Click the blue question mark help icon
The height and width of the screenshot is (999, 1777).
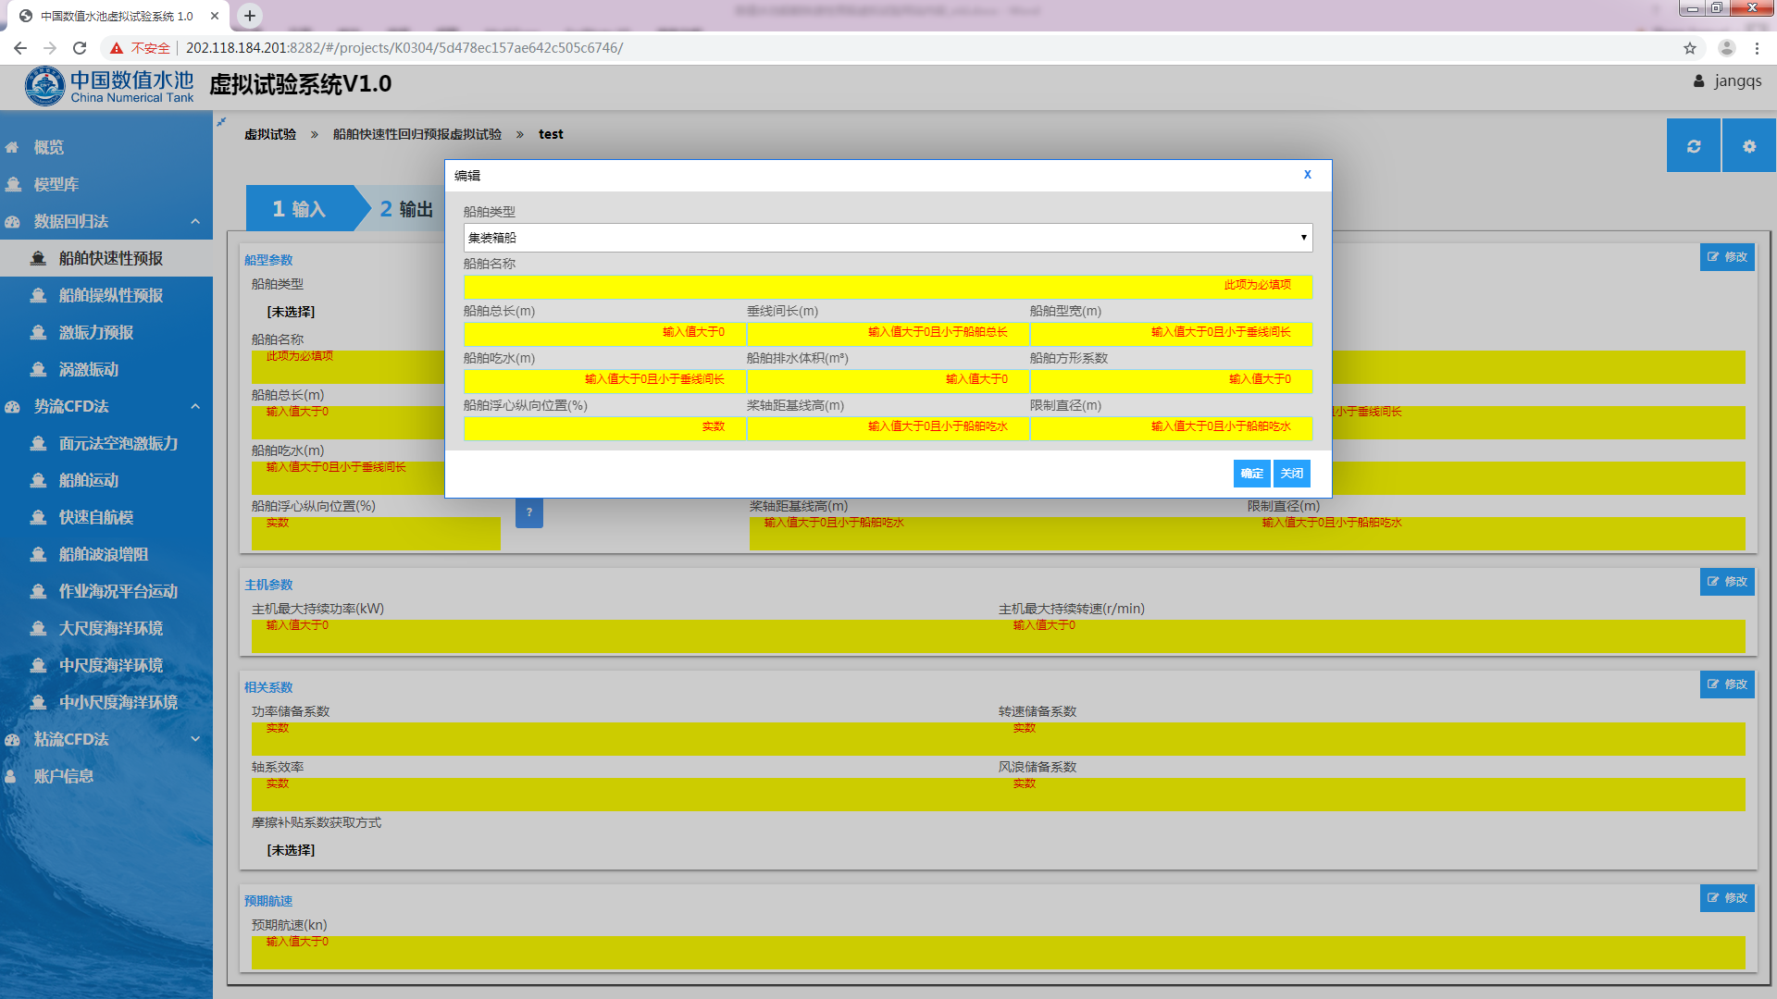click(529, 512)
